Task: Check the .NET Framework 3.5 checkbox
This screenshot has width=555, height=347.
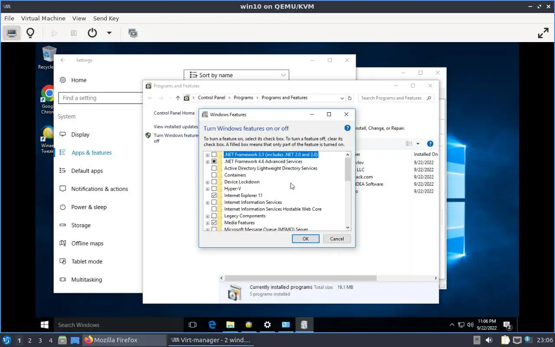Action: [x=214, y=155]
